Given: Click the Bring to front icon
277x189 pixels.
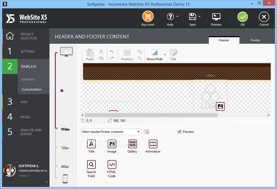Looking at the screenshot, I should click(x=140, y=52).
